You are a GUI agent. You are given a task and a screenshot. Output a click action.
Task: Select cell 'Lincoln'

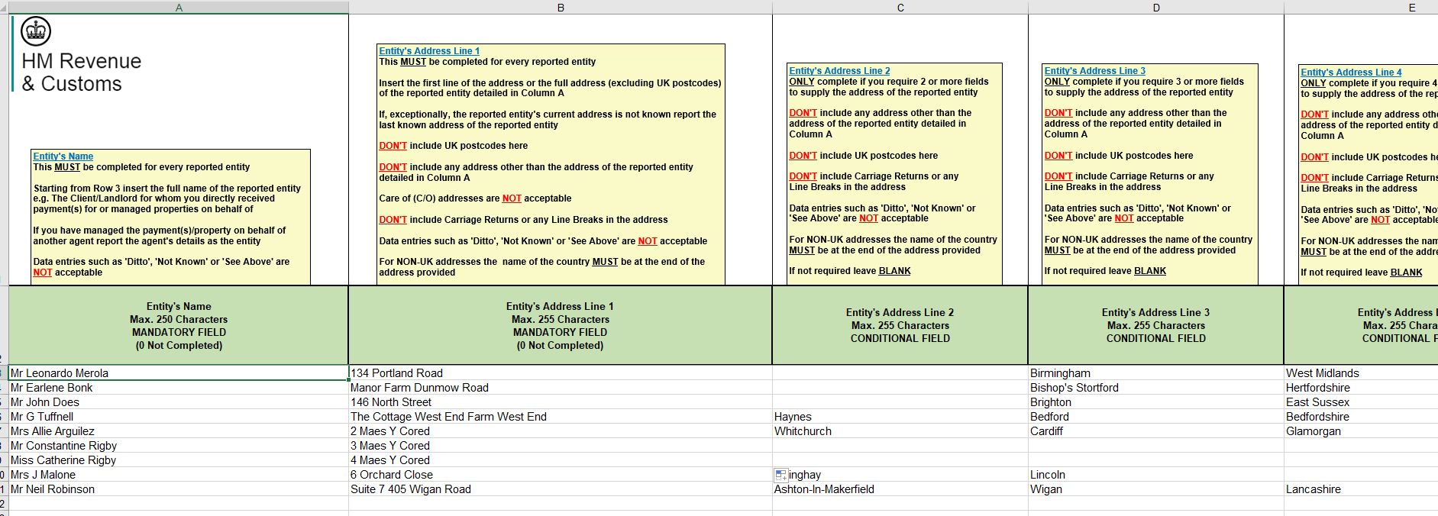[1156, 475]
